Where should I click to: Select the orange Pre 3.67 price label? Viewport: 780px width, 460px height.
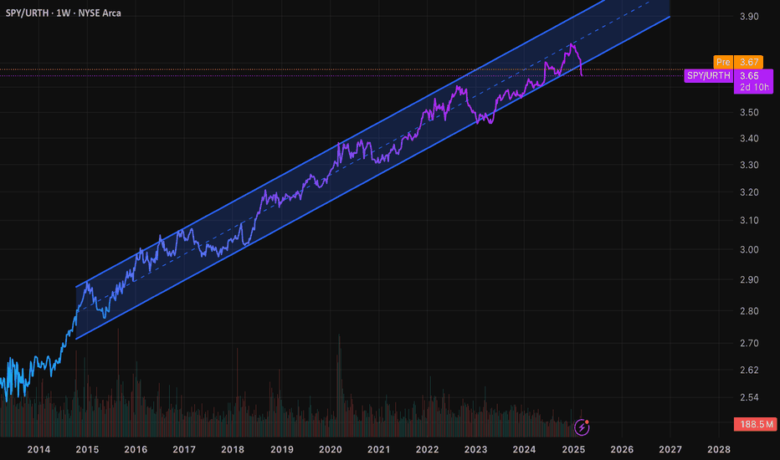coord(738,62)
